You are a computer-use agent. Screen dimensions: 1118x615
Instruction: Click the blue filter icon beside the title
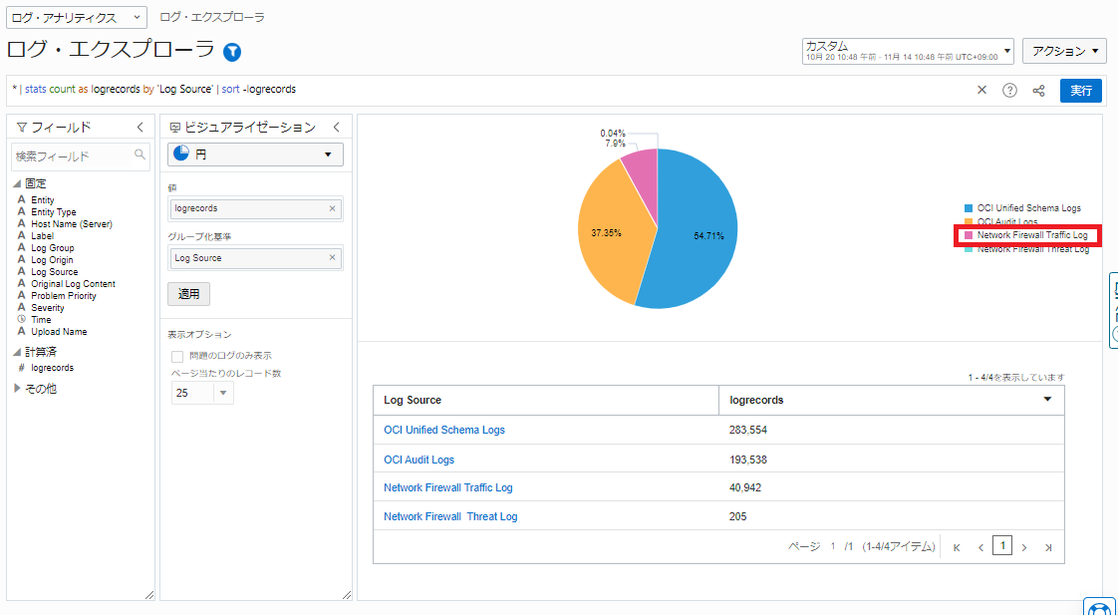coord(232,52)
